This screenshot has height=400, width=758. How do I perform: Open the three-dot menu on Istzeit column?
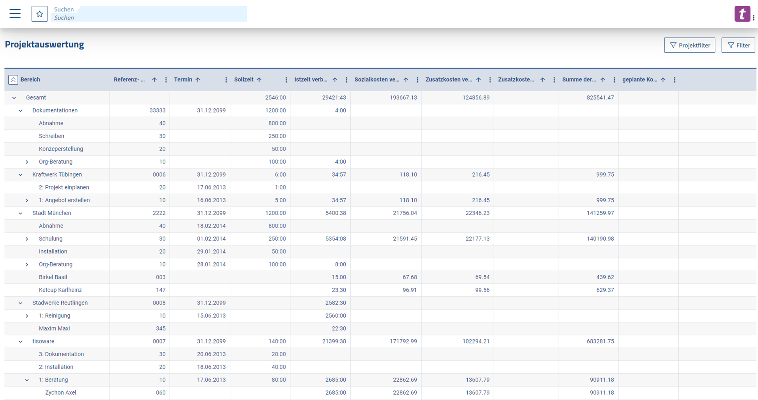[346, 80]
